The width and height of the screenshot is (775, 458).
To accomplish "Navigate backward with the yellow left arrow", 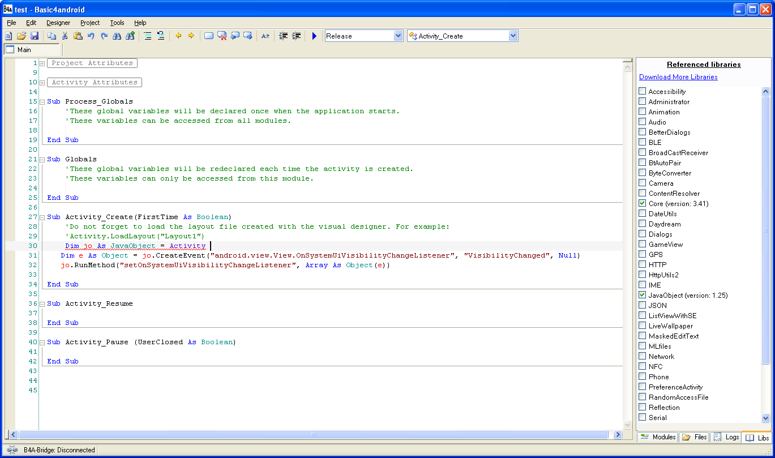I will 178,36.
